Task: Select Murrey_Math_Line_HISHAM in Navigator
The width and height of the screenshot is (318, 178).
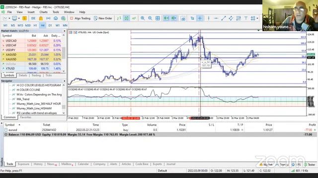Action: pyautogui.click(x=34, y=108)
